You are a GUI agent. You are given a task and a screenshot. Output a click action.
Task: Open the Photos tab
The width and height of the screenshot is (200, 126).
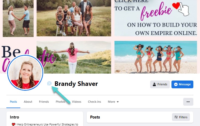(60, 102)
